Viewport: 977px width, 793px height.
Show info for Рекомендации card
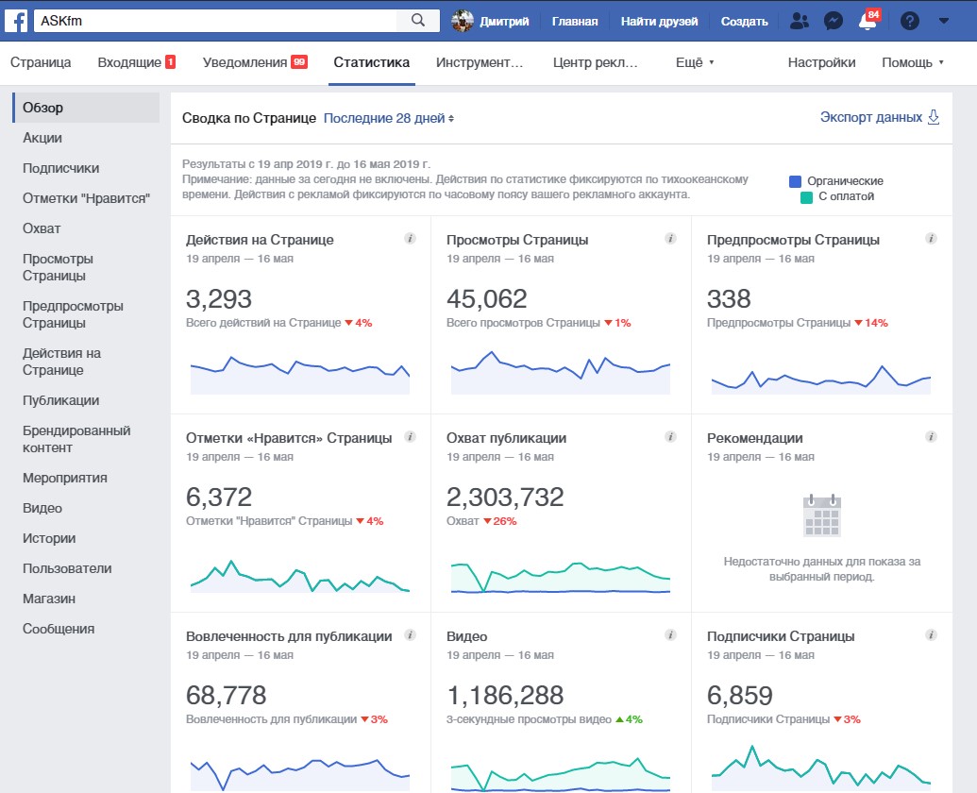(931, 437)
